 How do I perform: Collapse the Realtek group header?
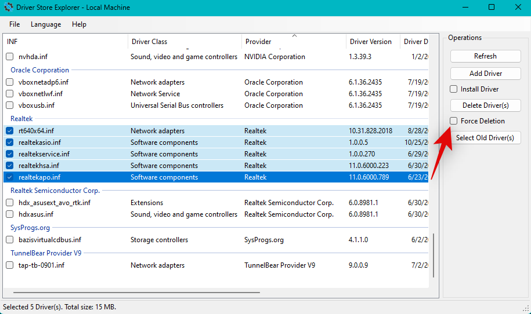23,119
